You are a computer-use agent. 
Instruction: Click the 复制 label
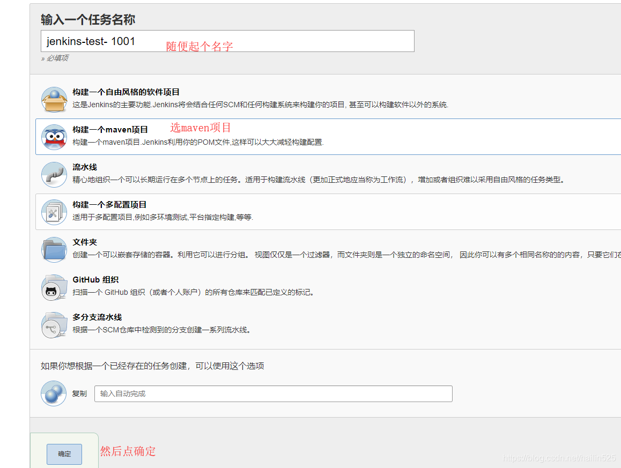coord(79,393)
